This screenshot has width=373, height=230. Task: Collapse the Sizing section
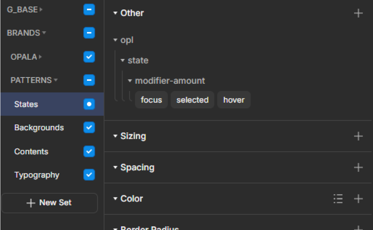[x=115, y=136]
